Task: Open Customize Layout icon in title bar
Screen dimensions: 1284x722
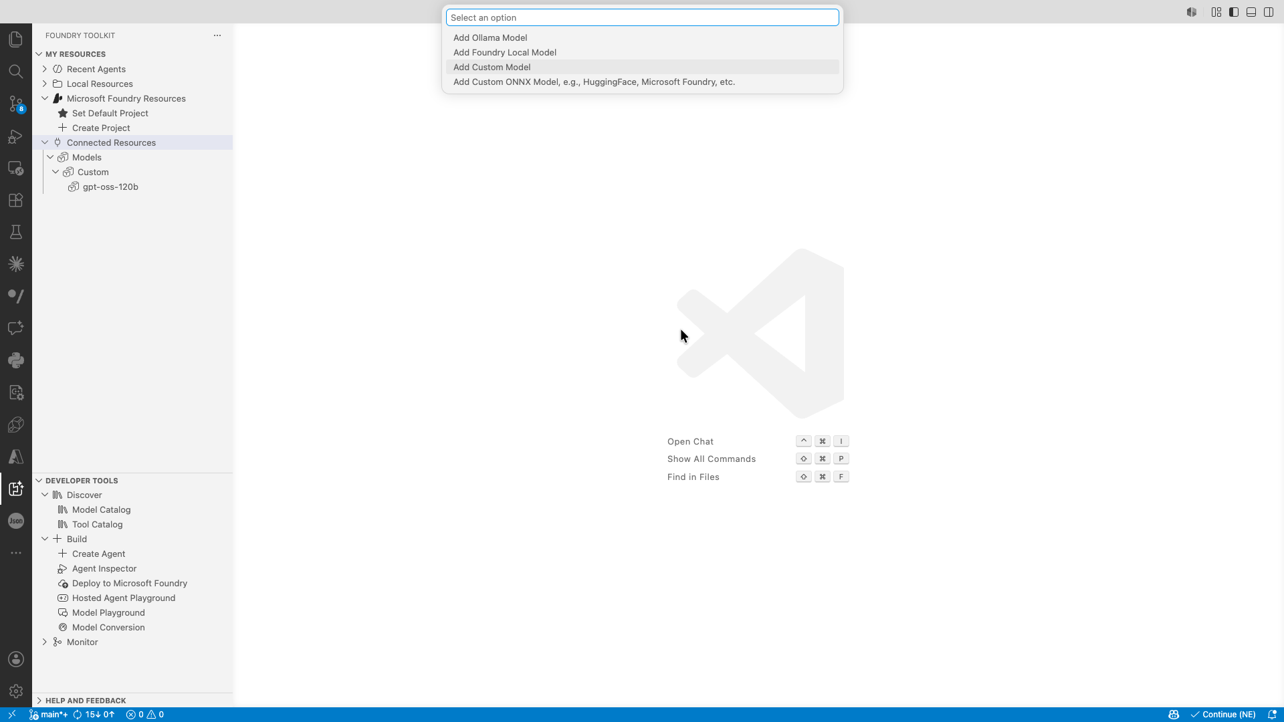Action: pos(1216,12)
